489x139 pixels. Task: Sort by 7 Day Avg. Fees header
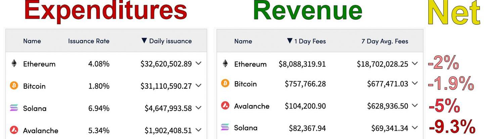click(x=385, y=41)
